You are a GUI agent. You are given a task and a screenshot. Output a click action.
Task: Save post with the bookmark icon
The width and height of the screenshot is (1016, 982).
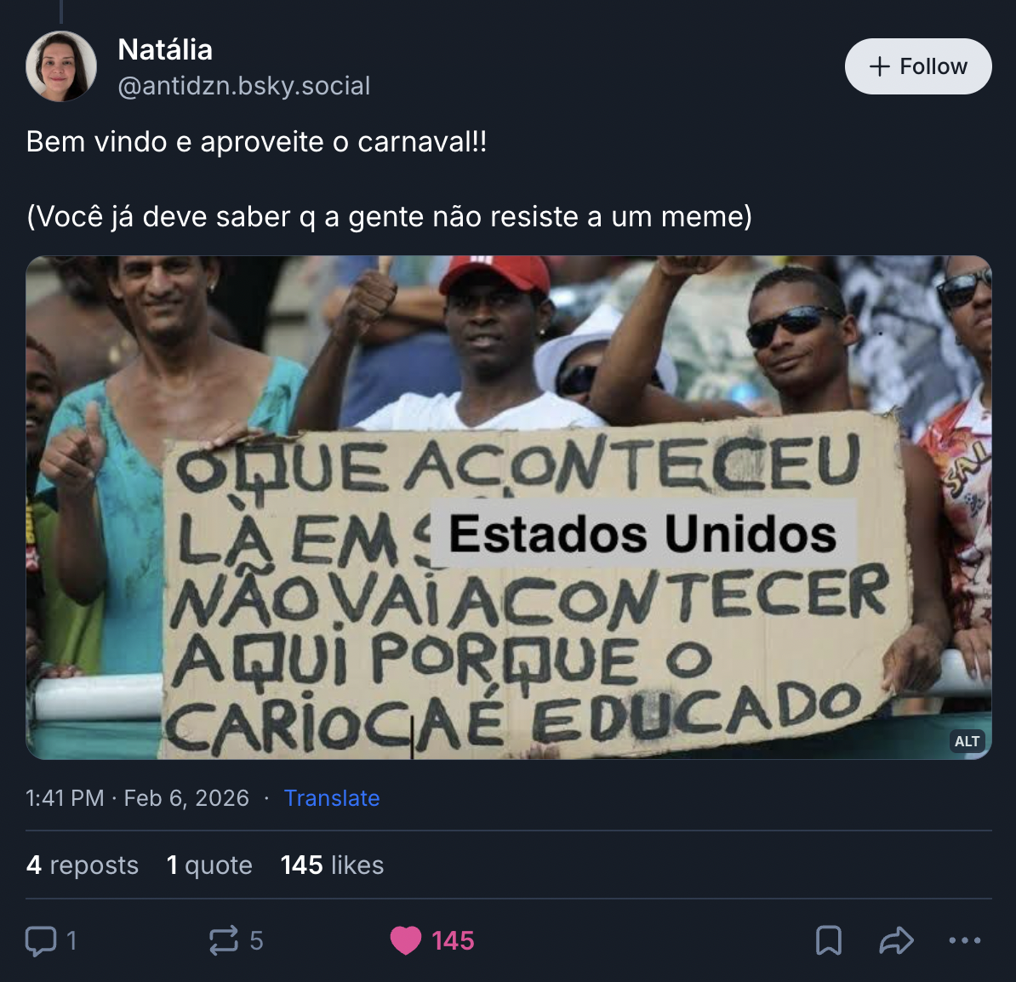pos(829,940)
